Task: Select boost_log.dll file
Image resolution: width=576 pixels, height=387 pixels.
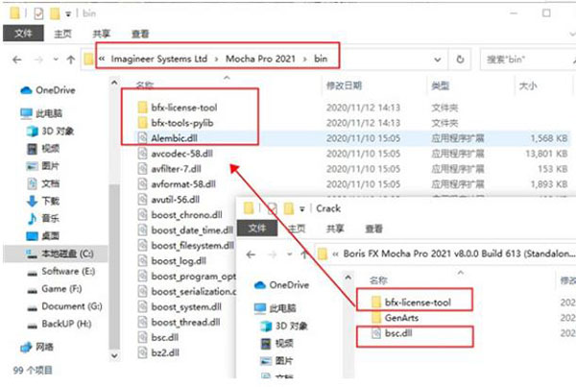Action: click(x=172, y=261)
